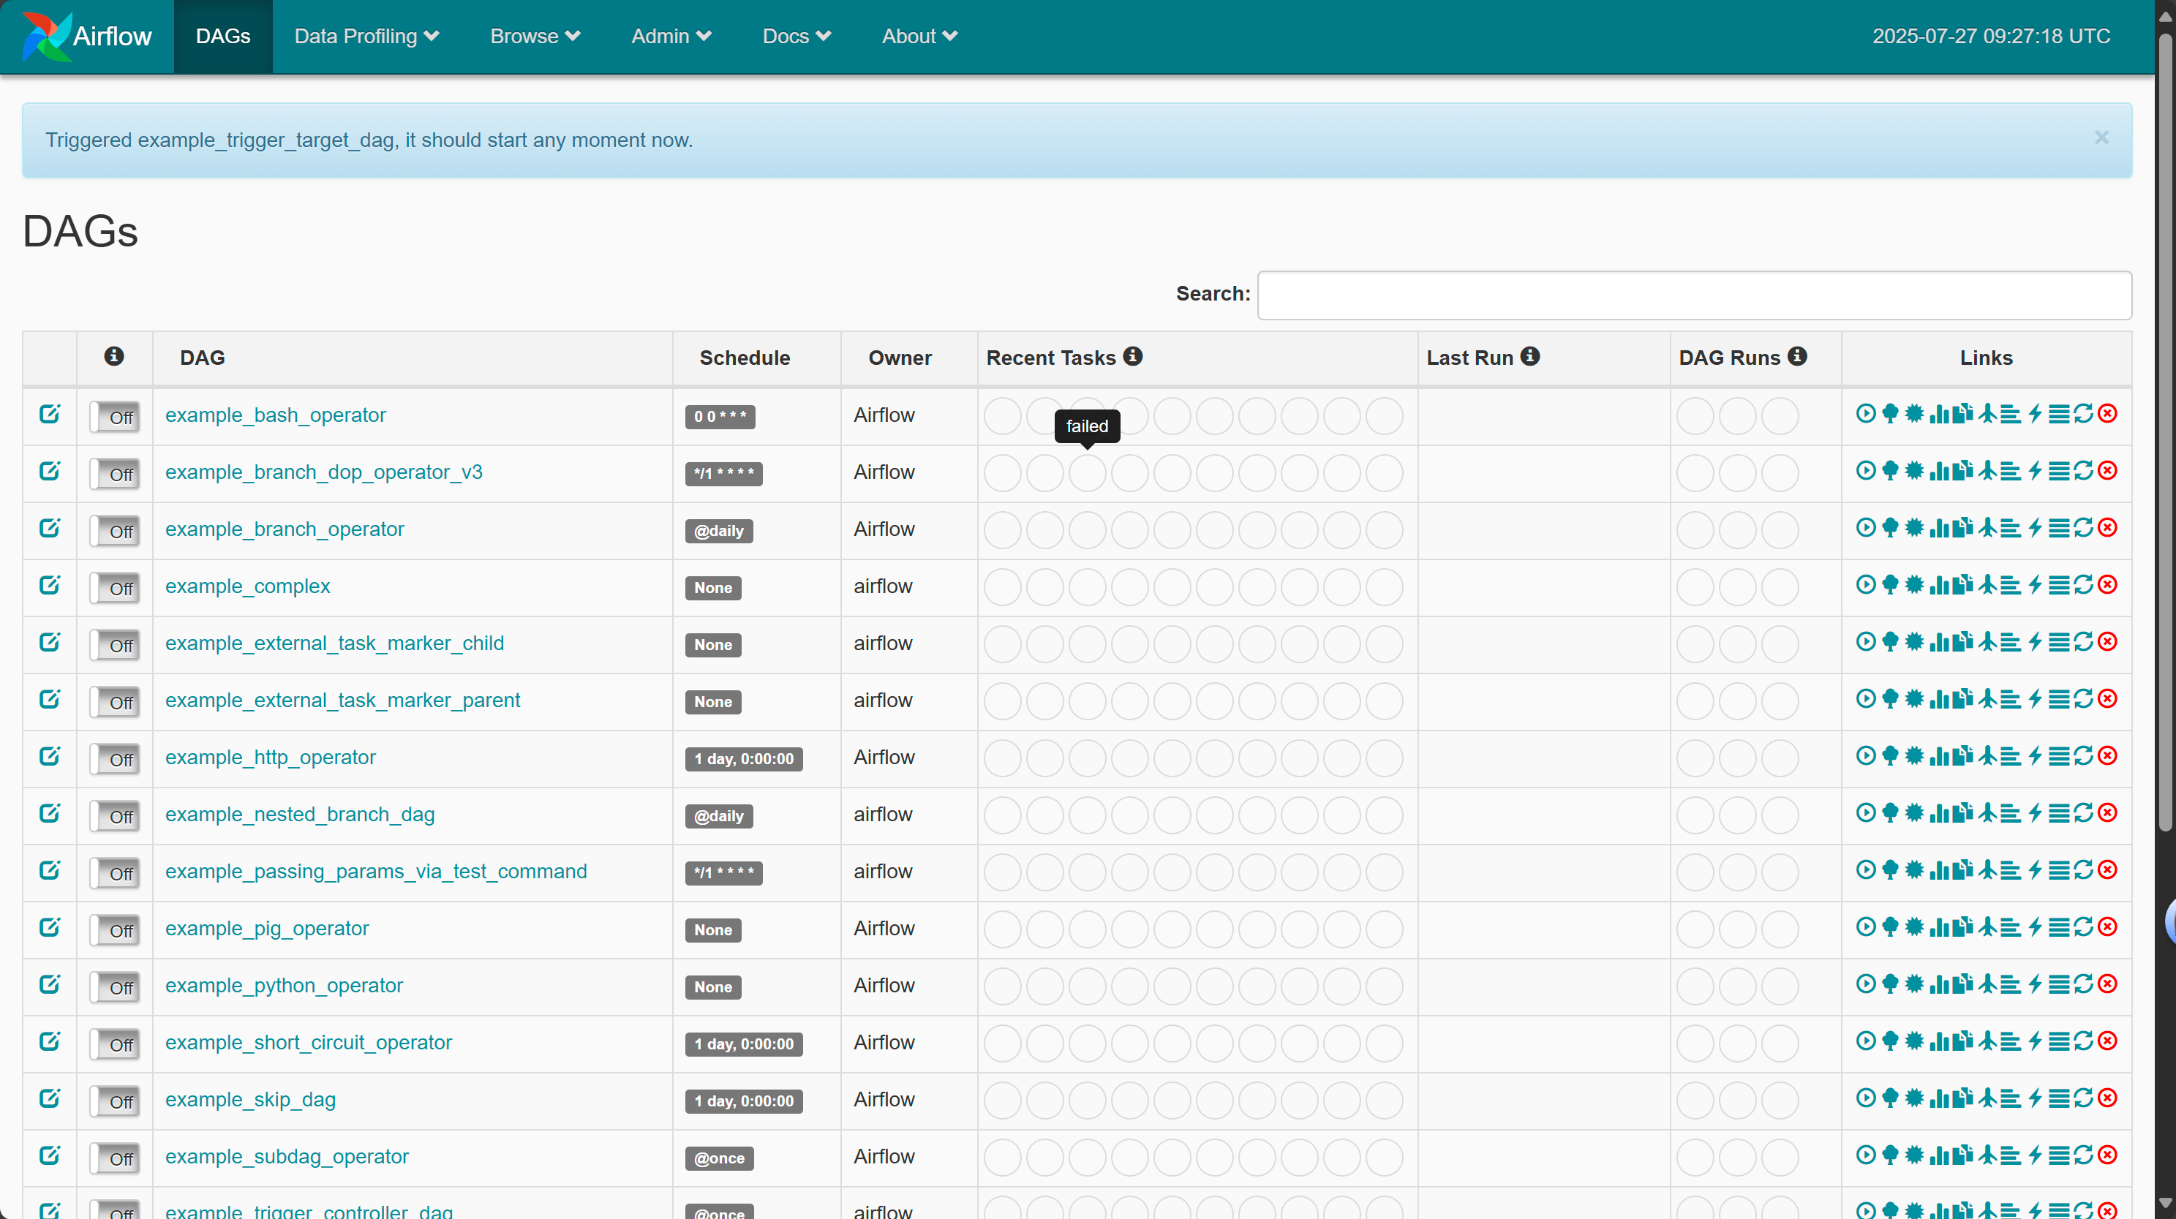Click @daily schedule badge for example_branch_operator
The width and height of the screenshot is (2176, 1219).
[x=719, y=530]
